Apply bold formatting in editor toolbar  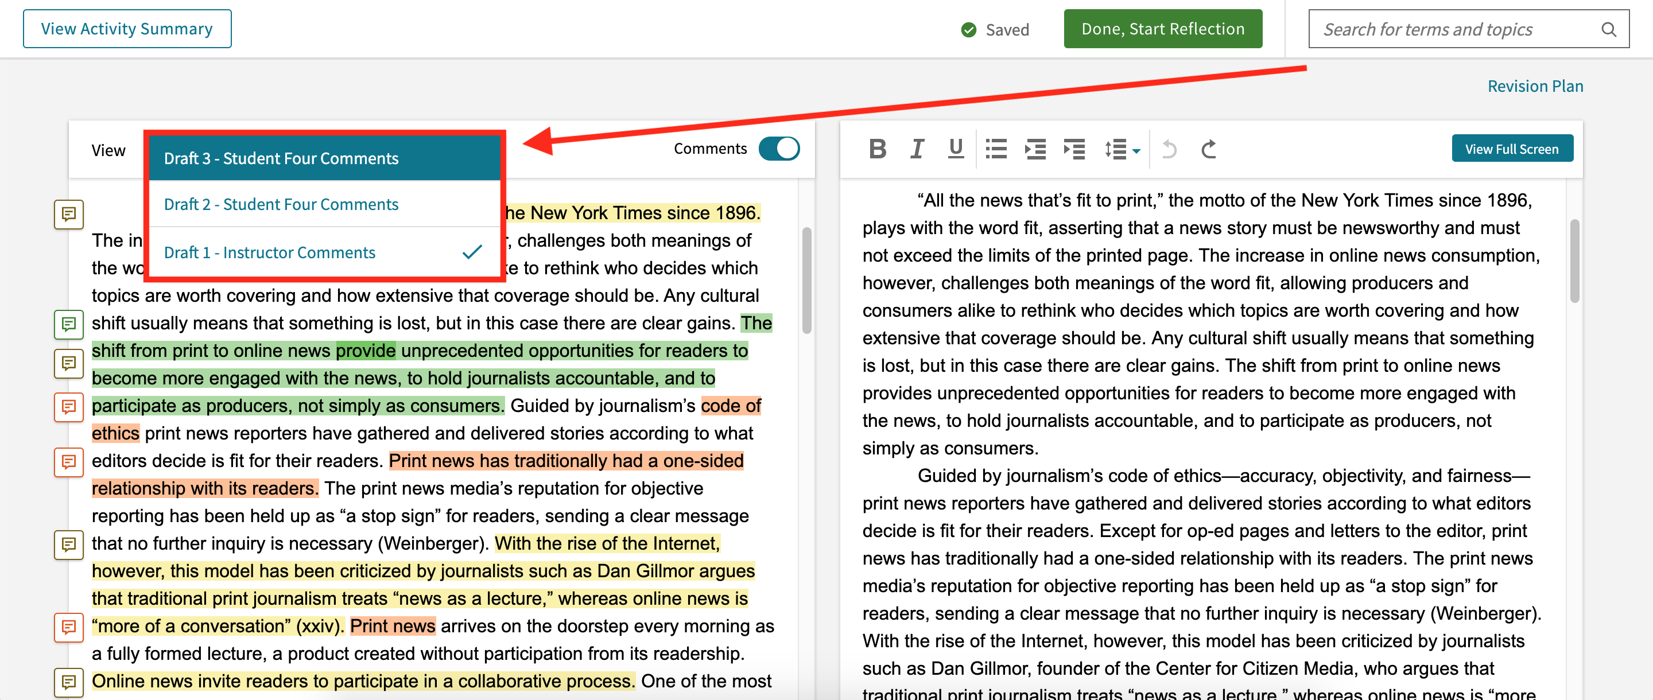(877, 149)
